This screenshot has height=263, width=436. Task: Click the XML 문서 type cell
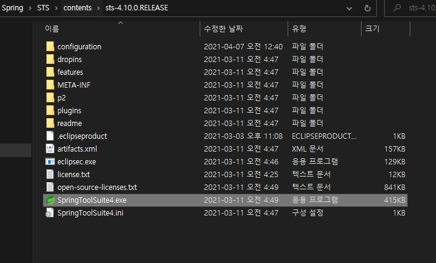point(308,149)
